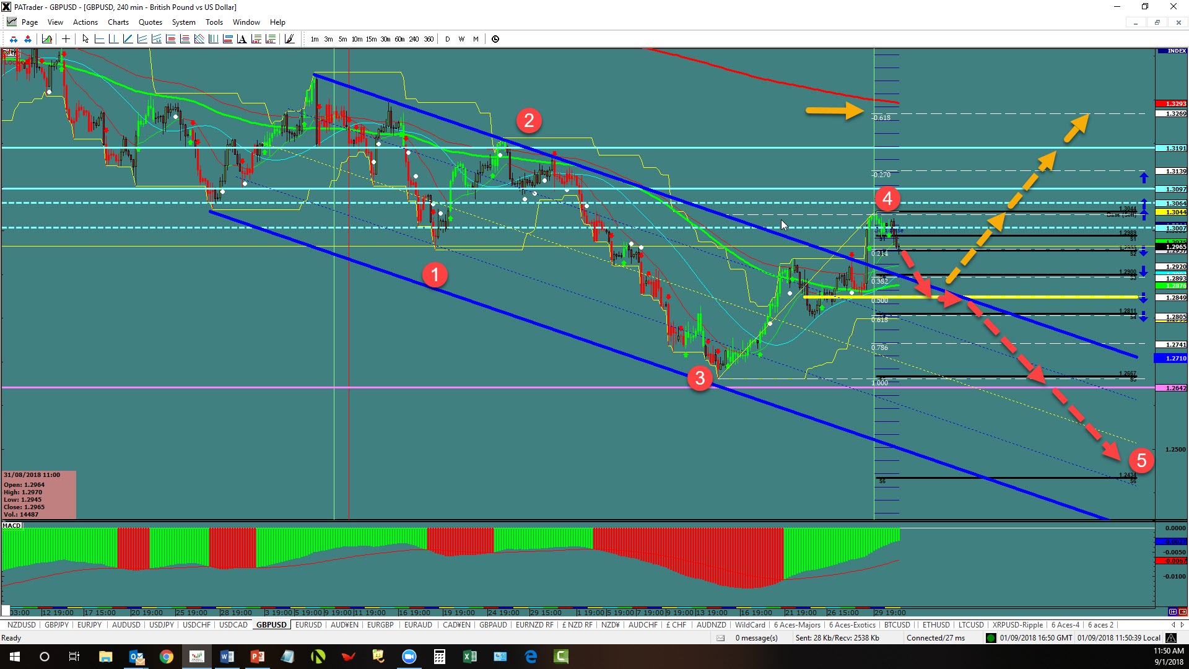Switch to the USDJPY chart tab
The image size is (1189, 669).
[x=162, y=625]
